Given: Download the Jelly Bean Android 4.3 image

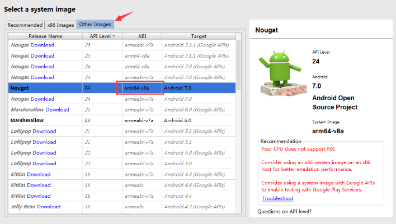Looking at the screenshot, I should (x=49, y=206).
